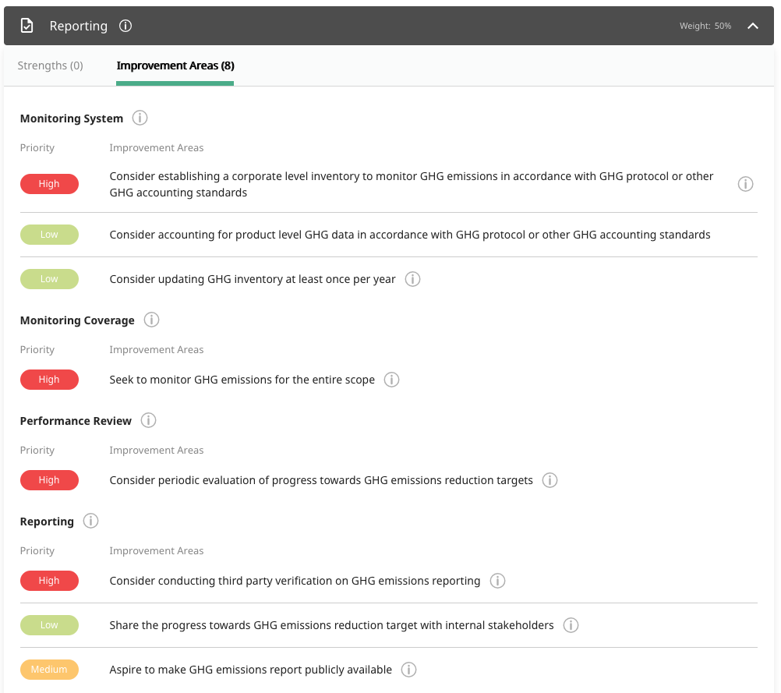Show info for third party verification item
This screenshot has height=693, width=781.
click(x=497, y=581)
